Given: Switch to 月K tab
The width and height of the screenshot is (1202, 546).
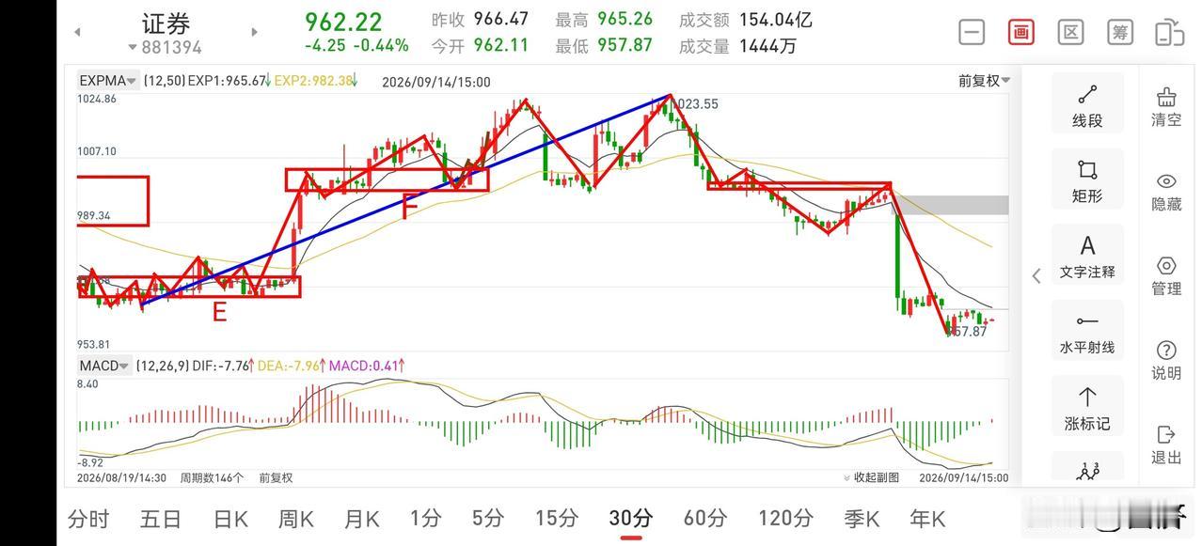Looking at the screenshot, I should pyautogui.click(x=362, y=518).
